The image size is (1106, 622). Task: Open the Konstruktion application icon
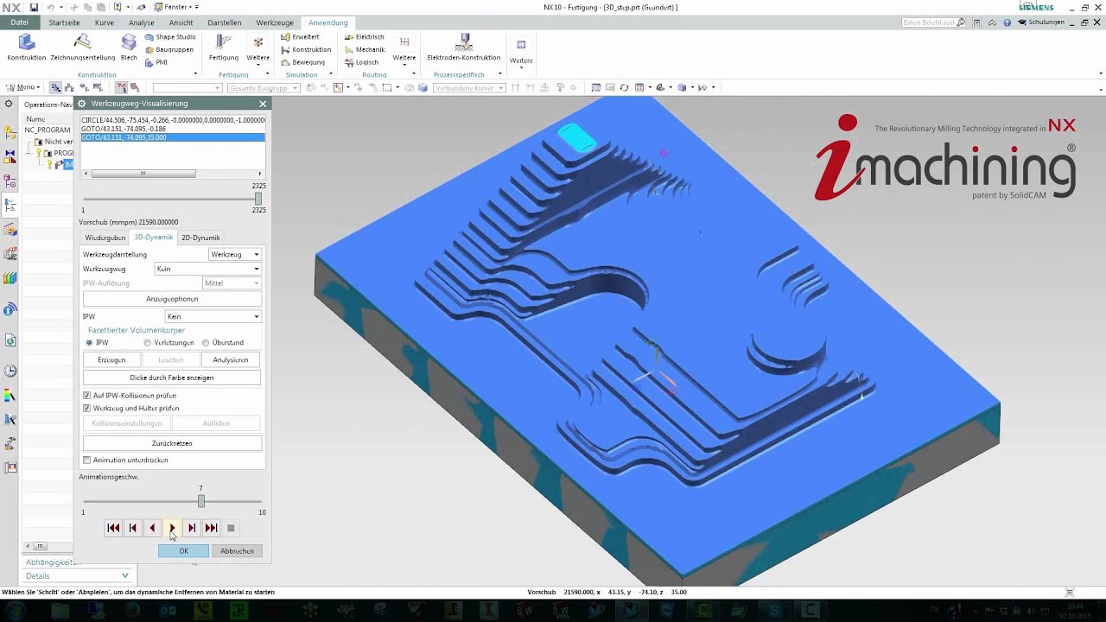[26, 48]
